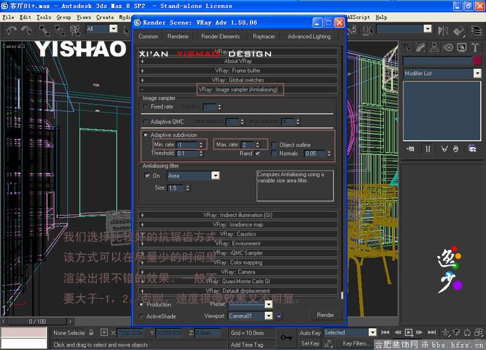Viewport: 486px width, 350px height.
Task: Open the Display command panel tab
Action: click(462, 47)
